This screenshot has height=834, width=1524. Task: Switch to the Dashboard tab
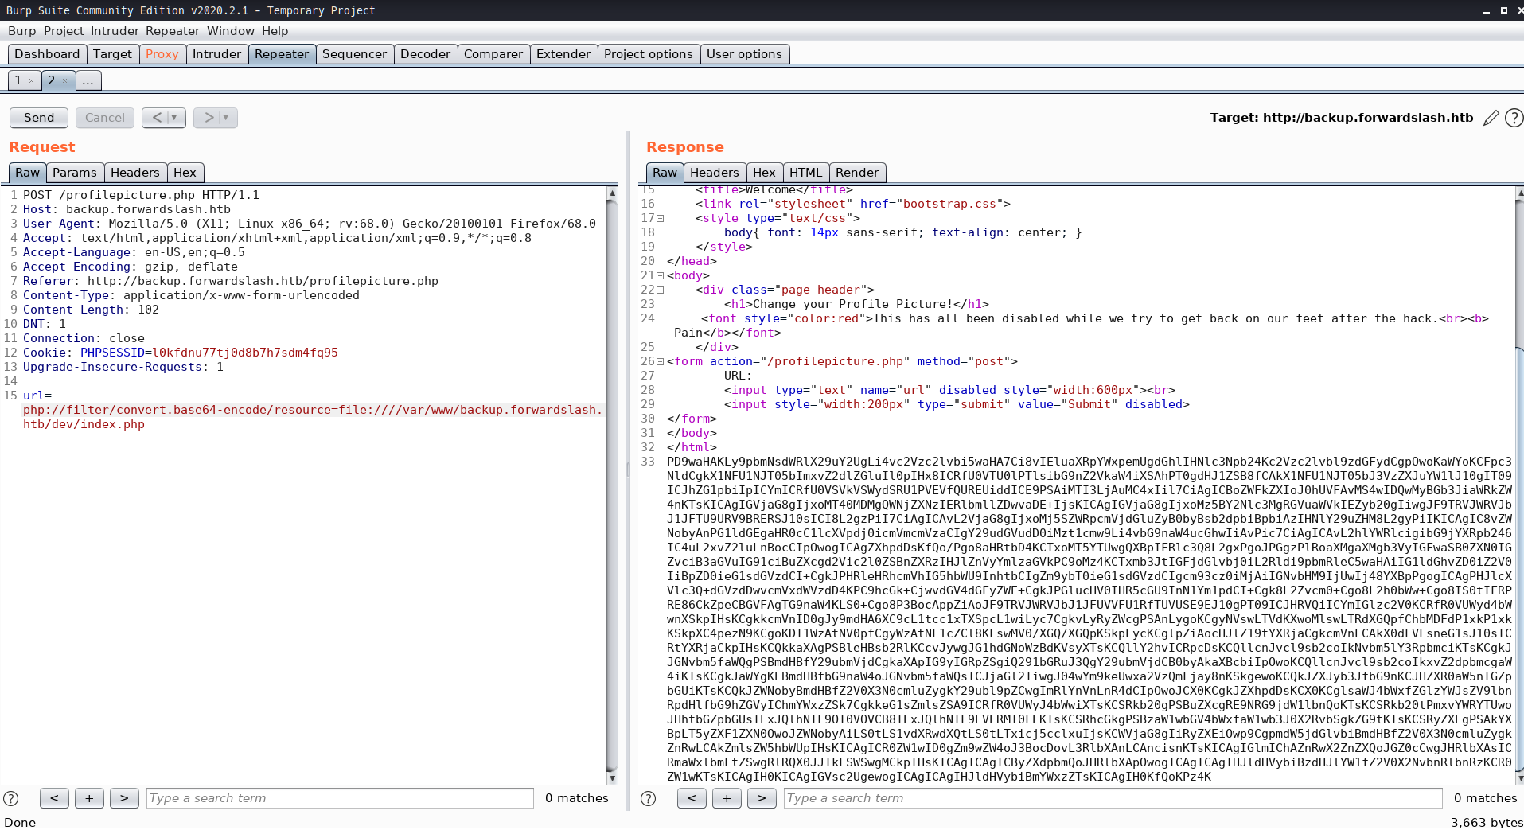(x=47, y=54)
